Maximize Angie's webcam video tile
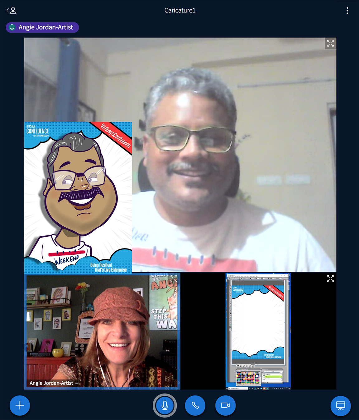This screenshot has height=420, width=359. click(x=174, y=279)
